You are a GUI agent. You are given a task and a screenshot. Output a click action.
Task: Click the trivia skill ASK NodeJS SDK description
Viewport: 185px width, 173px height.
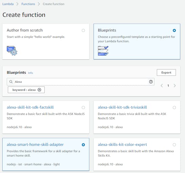click(x=132, y=116)
